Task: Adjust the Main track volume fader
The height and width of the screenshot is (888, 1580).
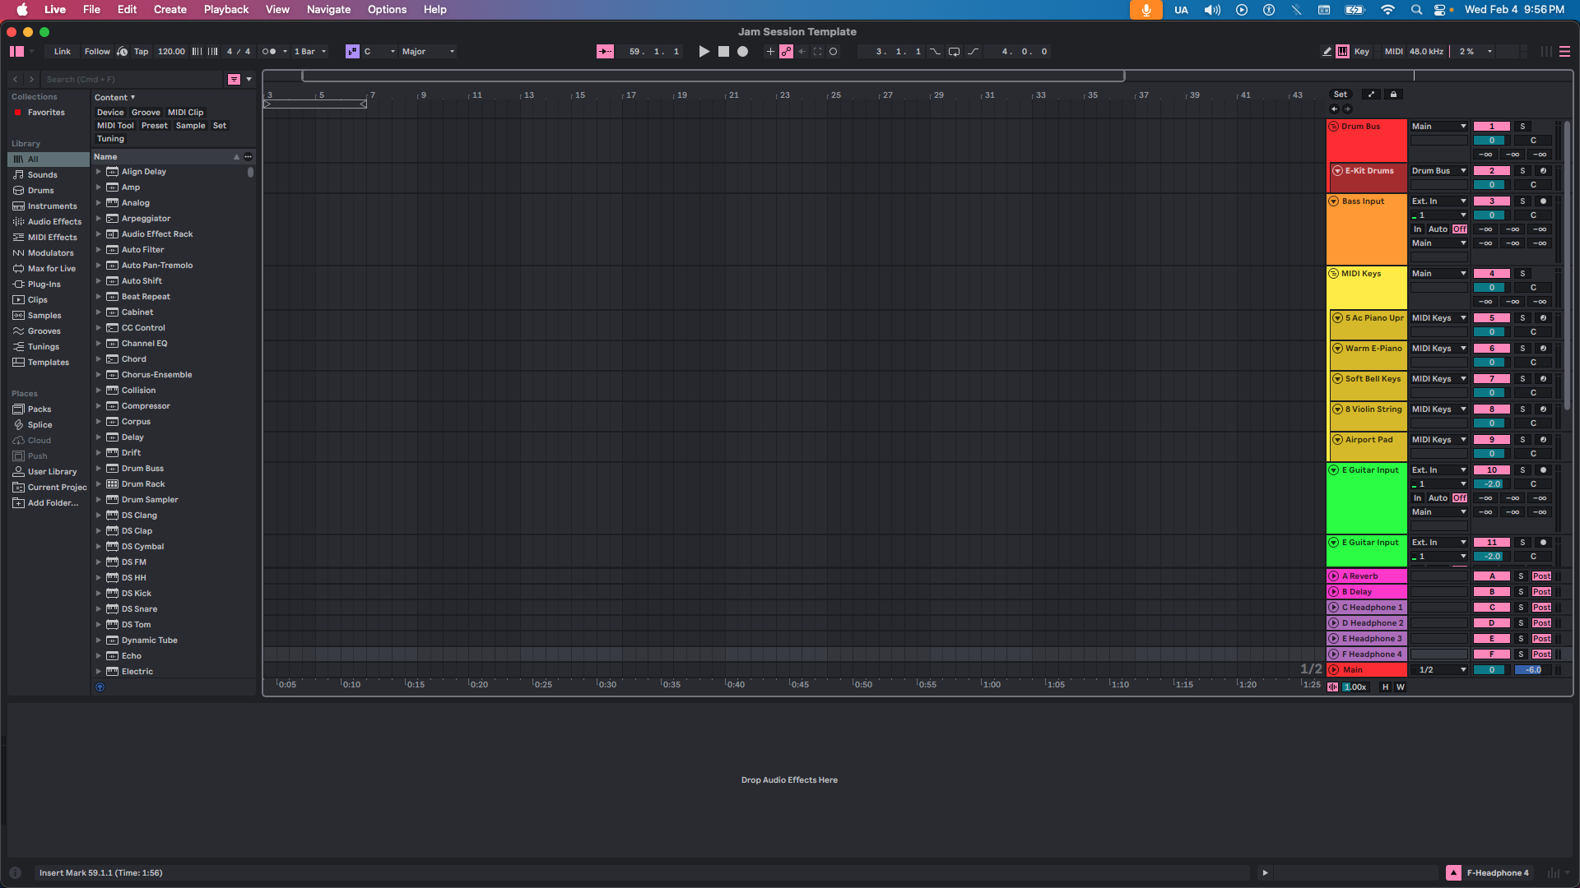Action: 1531,669
